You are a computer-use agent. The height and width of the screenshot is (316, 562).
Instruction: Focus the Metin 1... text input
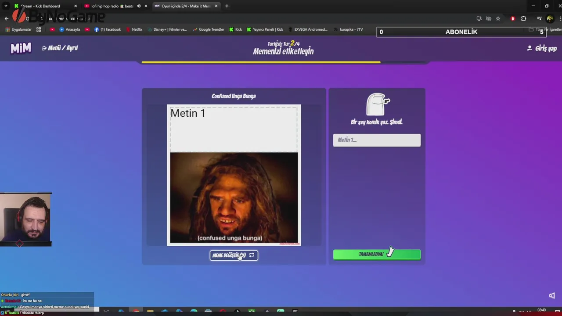point(377,140)
